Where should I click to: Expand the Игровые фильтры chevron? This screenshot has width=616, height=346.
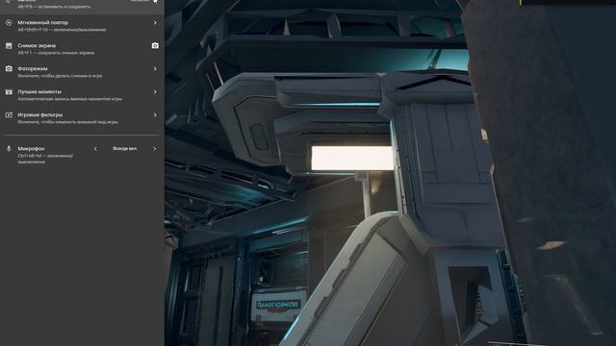click(155, 115)
